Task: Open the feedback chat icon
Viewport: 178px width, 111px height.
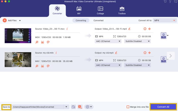Action: pos(175,2)
